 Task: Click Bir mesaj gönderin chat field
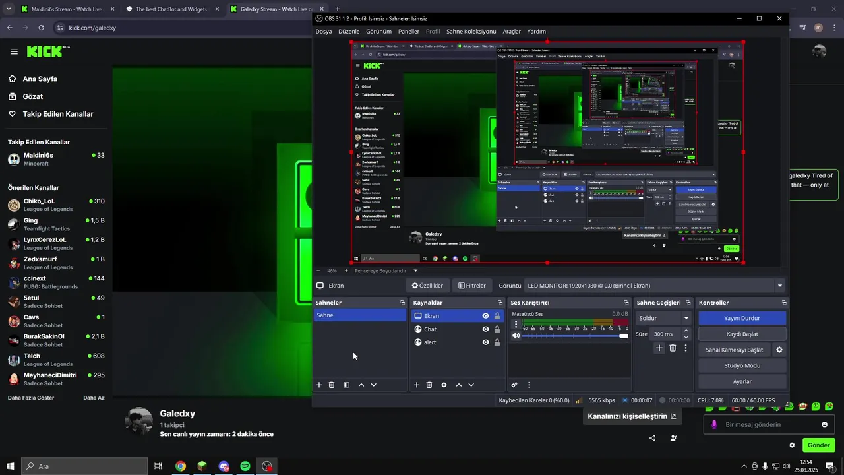(x=769, y=424)
